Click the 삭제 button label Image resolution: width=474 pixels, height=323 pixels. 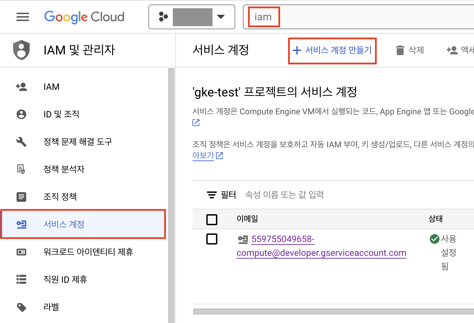[x=416, y=50]
